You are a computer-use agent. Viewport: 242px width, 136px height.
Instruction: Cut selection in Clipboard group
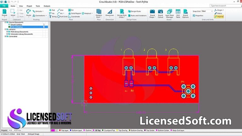(20, 10)
